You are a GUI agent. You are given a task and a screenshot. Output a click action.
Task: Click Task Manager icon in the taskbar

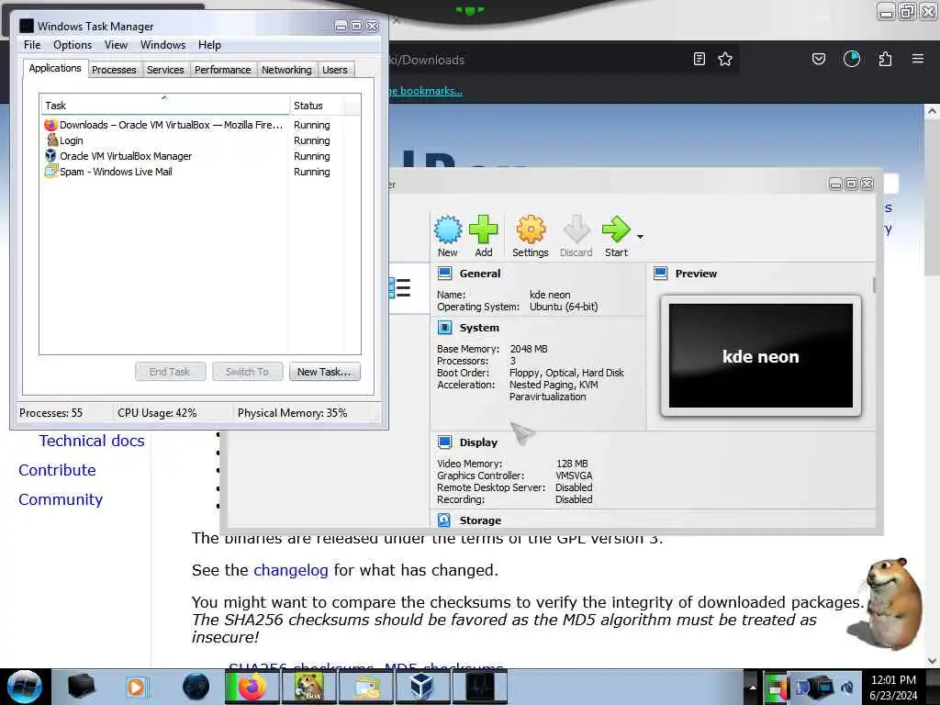(479, 687)
